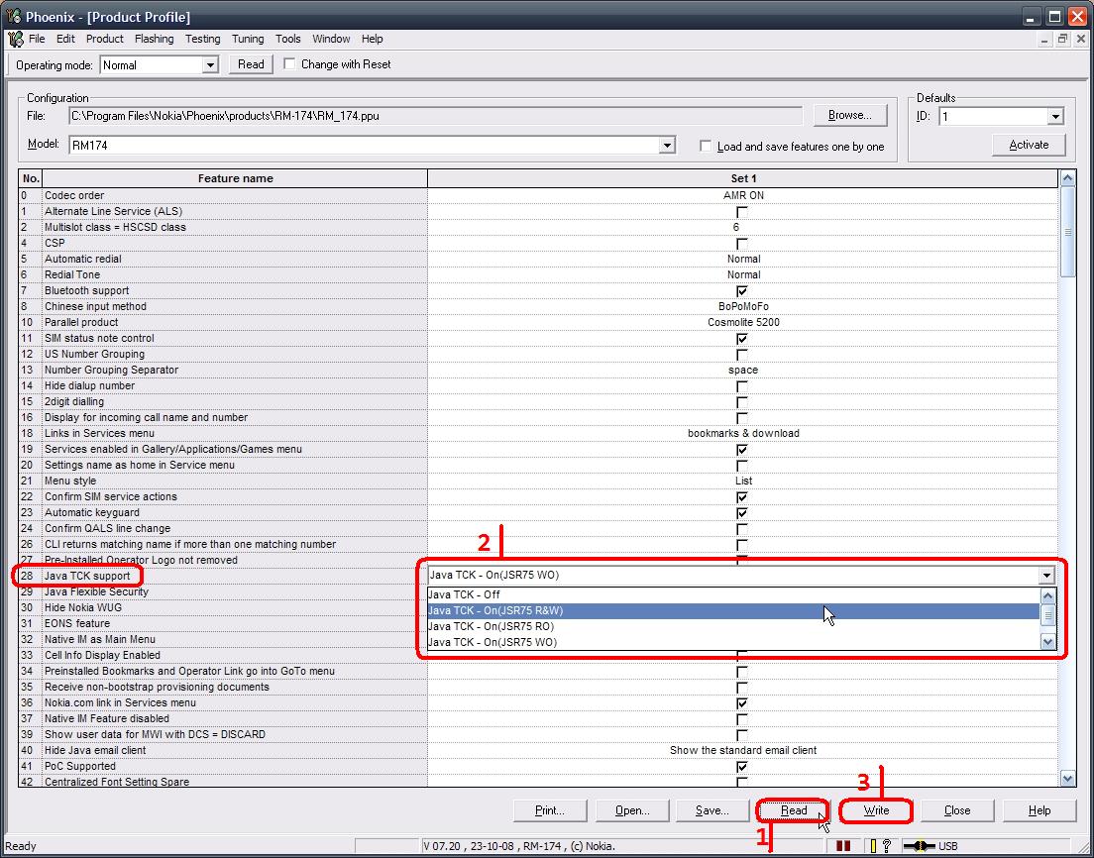The width and height of the screenshot is (1094, 858).
Task: Toggle the Bluetooth support checkbox
Action: [741, 291]
